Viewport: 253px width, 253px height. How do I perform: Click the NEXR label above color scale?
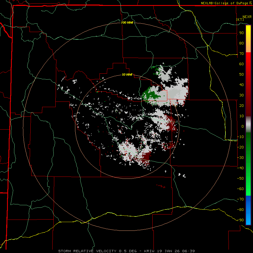247,17
